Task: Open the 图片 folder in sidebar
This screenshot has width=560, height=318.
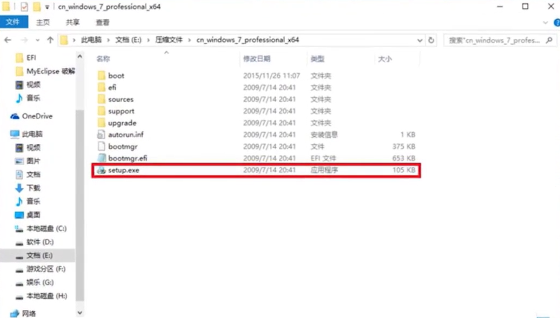Action: pos(28,161)
